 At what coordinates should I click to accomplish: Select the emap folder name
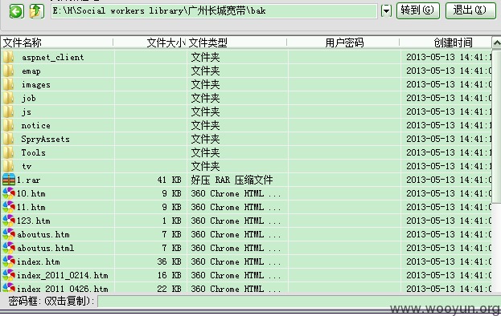[31, 71]
